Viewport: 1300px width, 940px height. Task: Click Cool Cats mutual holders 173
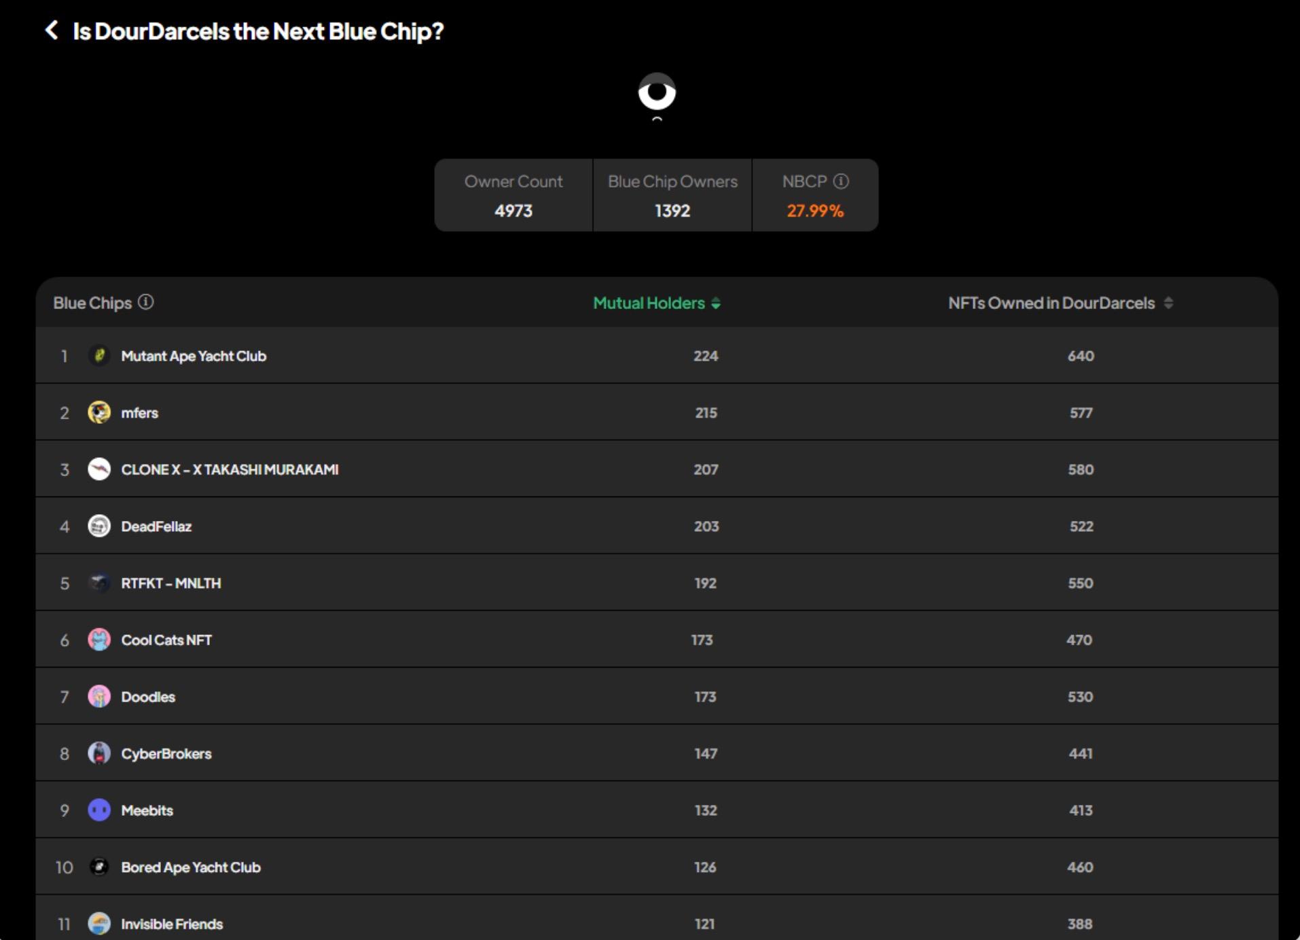pyautogui.click(x=702, y=640)
